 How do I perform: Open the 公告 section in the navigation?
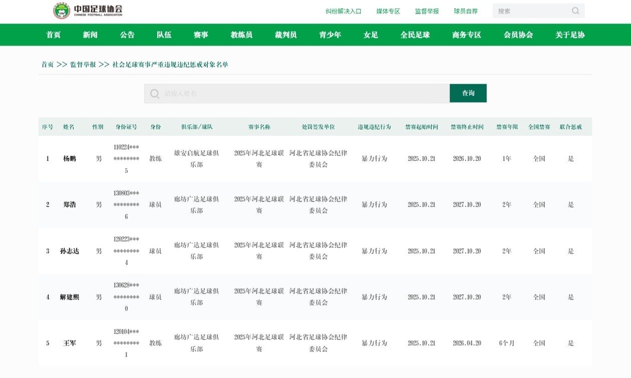pyautogui.click(x=127, y=34)
